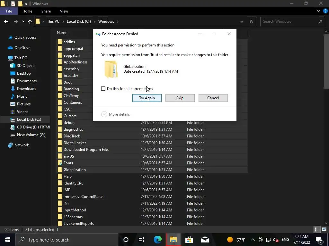The width and height of the screenshot is (329, 246).
Task: Open Music in the sidebar
Action: click(19, 96)
